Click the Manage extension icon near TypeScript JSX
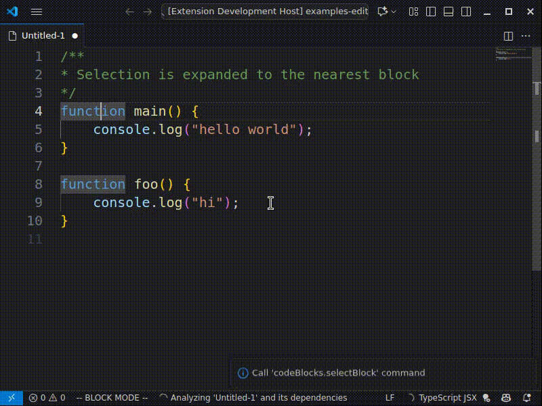This screenshot has height=406, width=542. click(x=486, y=398)
